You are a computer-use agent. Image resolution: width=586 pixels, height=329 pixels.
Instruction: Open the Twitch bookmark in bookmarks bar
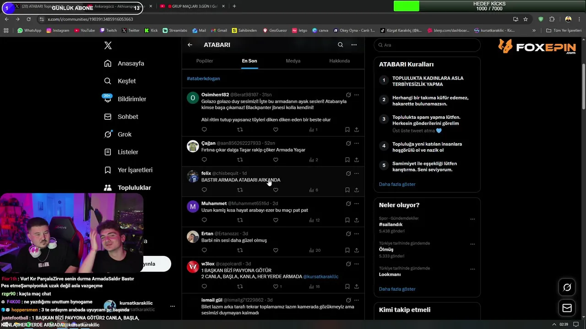pos(108,31)
